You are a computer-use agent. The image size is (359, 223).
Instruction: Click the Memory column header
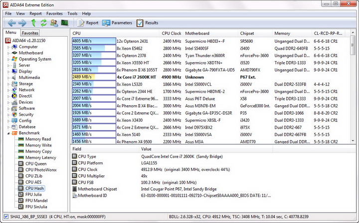tap(292, 33)
